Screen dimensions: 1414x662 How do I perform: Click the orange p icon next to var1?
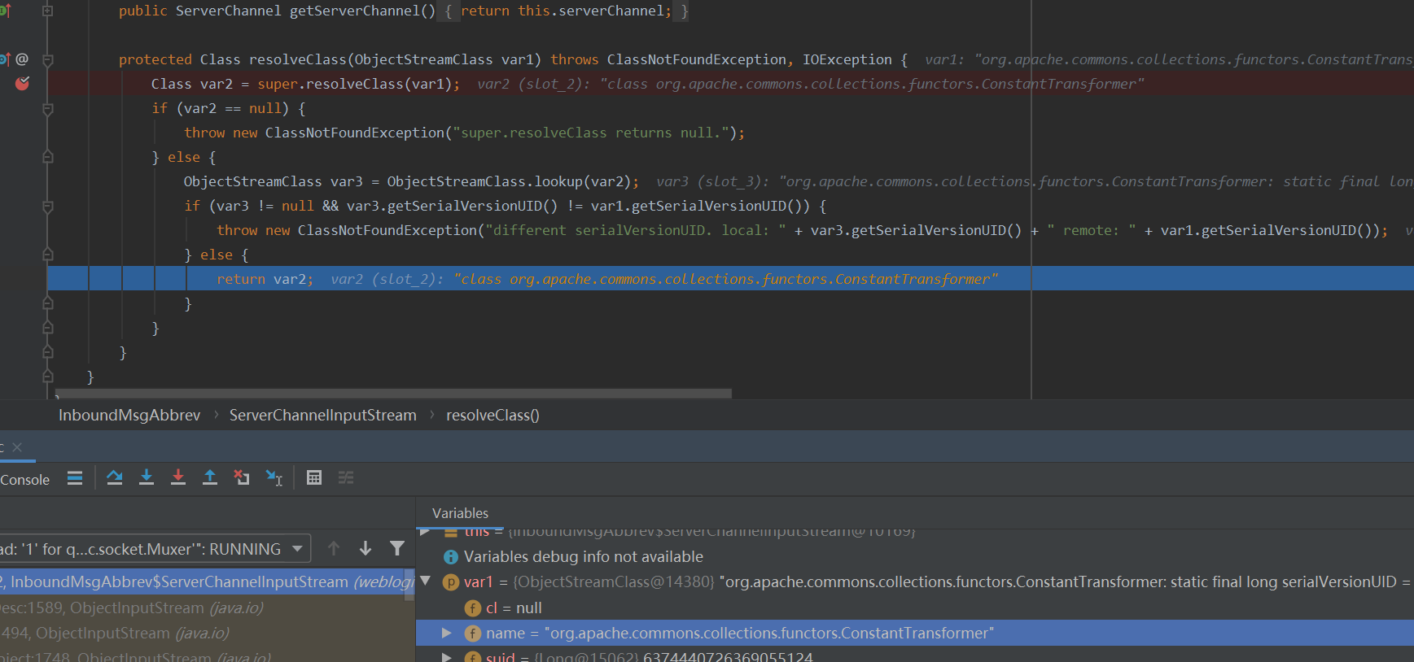[450, 582]
